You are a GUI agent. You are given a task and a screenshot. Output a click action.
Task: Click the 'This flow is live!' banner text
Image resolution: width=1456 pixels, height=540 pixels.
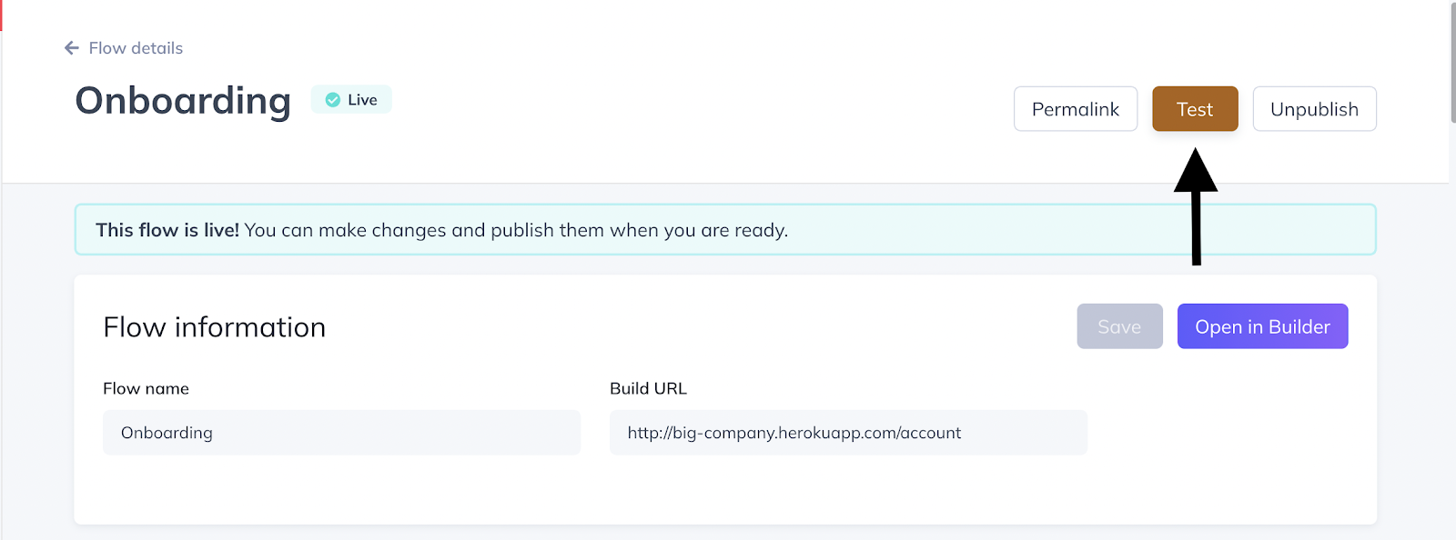pyautogui.click(x=167, y=230)
